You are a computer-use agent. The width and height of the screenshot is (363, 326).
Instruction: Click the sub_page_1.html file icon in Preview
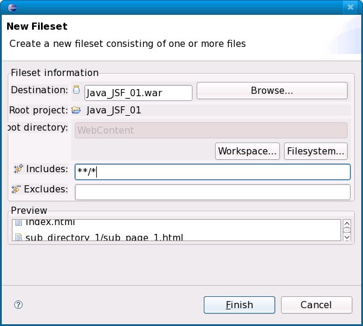coord(18,238)
